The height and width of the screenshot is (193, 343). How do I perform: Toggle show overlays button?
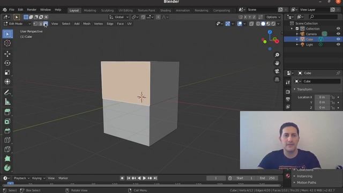240,24
